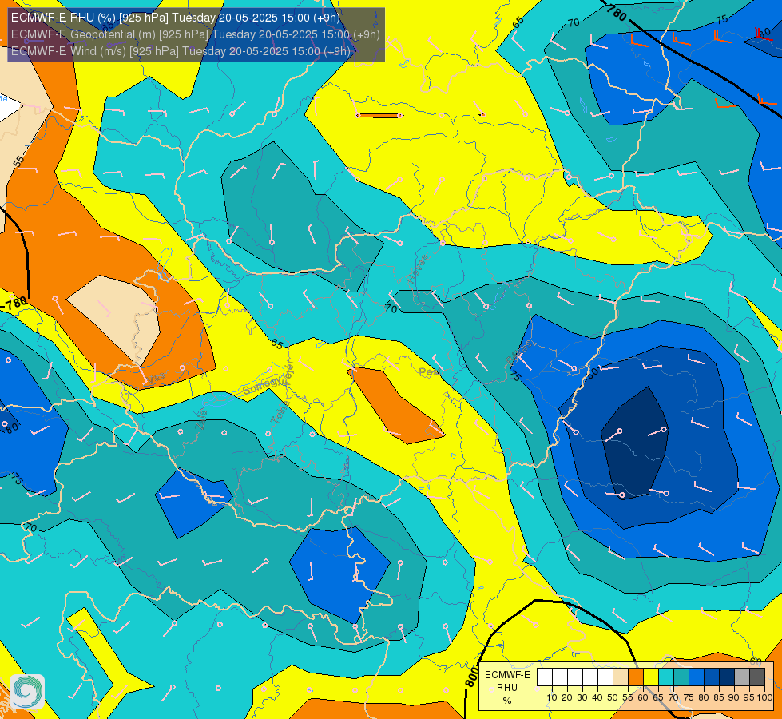This screenshot has width=782, height=719.
Task: Pick the teal 70-75% legend swatch
Action: tap(681, 677)
